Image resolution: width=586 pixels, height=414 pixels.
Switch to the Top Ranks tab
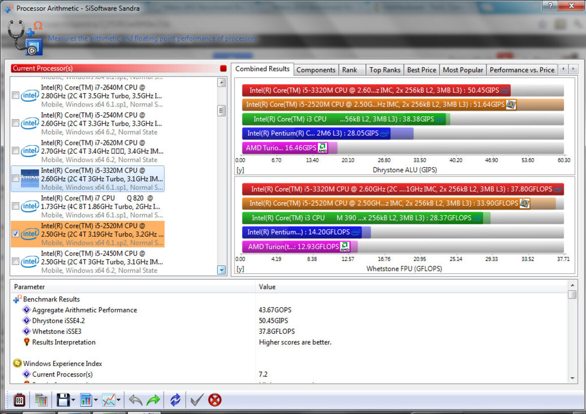click(x=384, y=70)
